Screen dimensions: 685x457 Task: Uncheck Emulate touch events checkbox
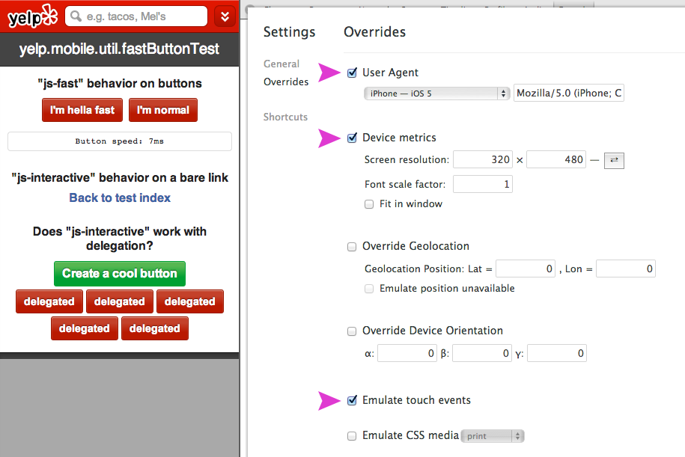tap(352, 400)
